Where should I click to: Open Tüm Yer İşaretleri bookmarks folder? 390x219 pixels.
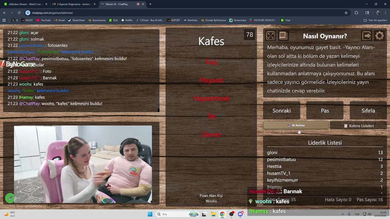375,20
